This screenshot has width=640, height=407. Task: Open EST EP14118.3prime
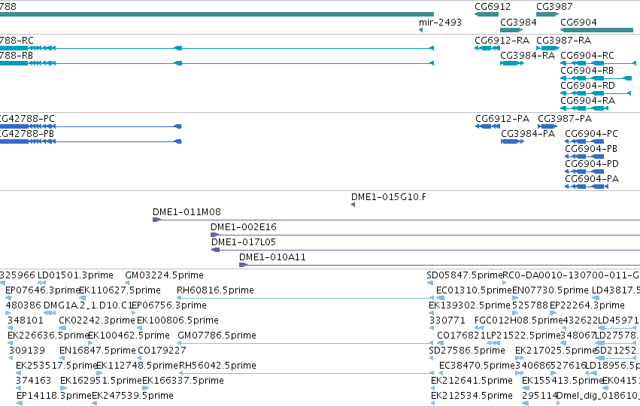click(54, 396)
